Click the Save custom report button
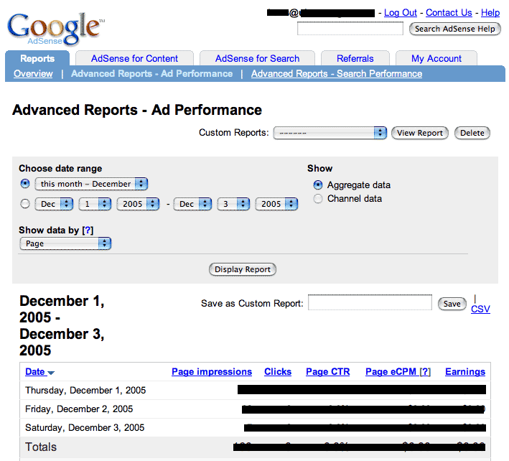Screen dimensions: 509x461 click(x=452, y=304)
